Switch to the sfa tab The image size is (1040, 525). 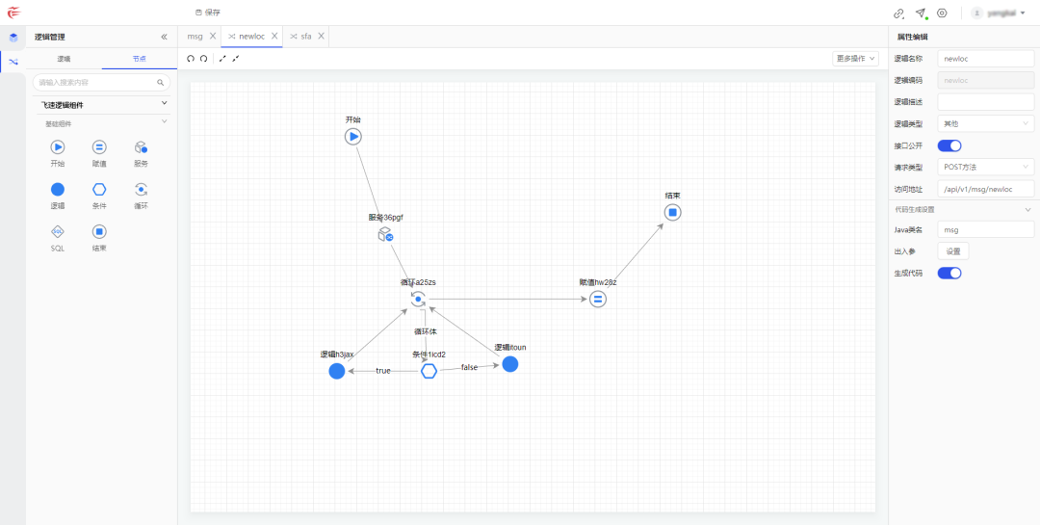pos(306,37)
